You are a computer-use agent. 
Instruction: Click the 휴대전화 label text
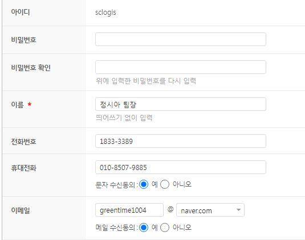coord(23,168)
